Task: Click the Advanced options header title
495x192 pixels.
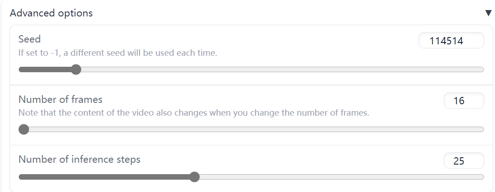Action: 51,13
